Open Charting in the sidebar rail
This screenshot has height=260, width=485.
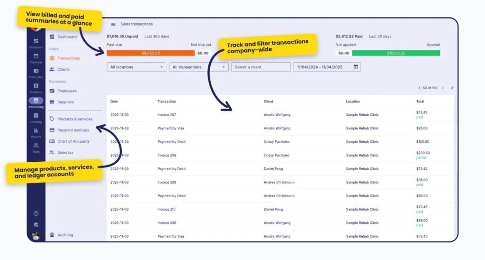point(36,118)
